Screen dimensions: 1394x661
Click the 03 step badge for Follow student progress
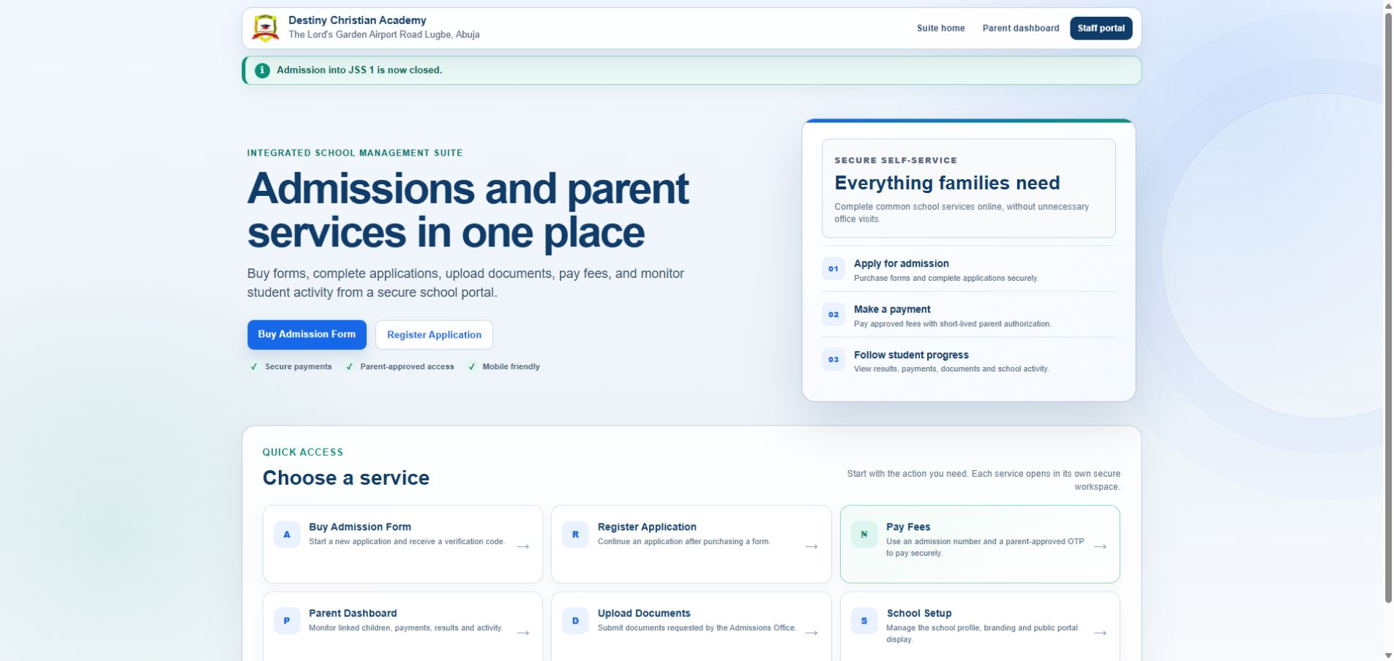833,360
